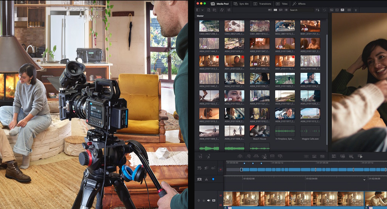The image size is (387, 209).
Task: Mute the timeline track speaker icon
Action: coord(209,200)
